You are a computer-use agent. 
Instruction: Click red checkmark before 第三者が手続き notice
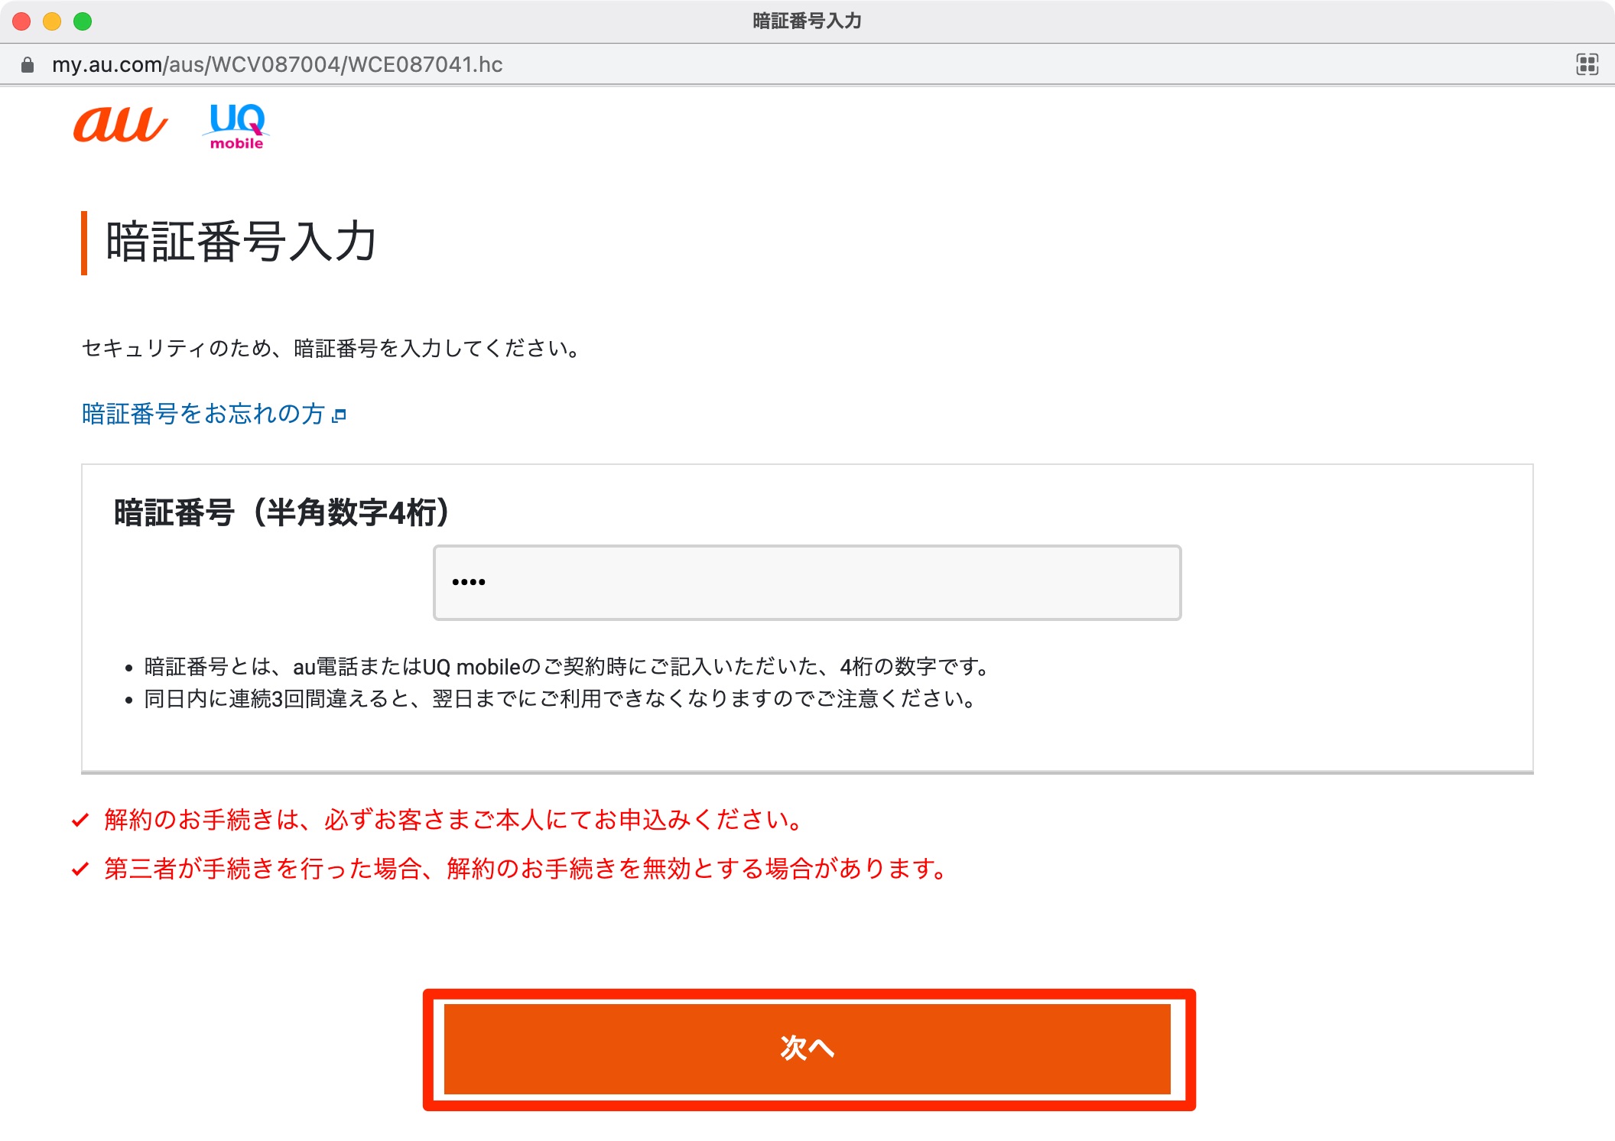pyautogui.click(x=80, y=870)
